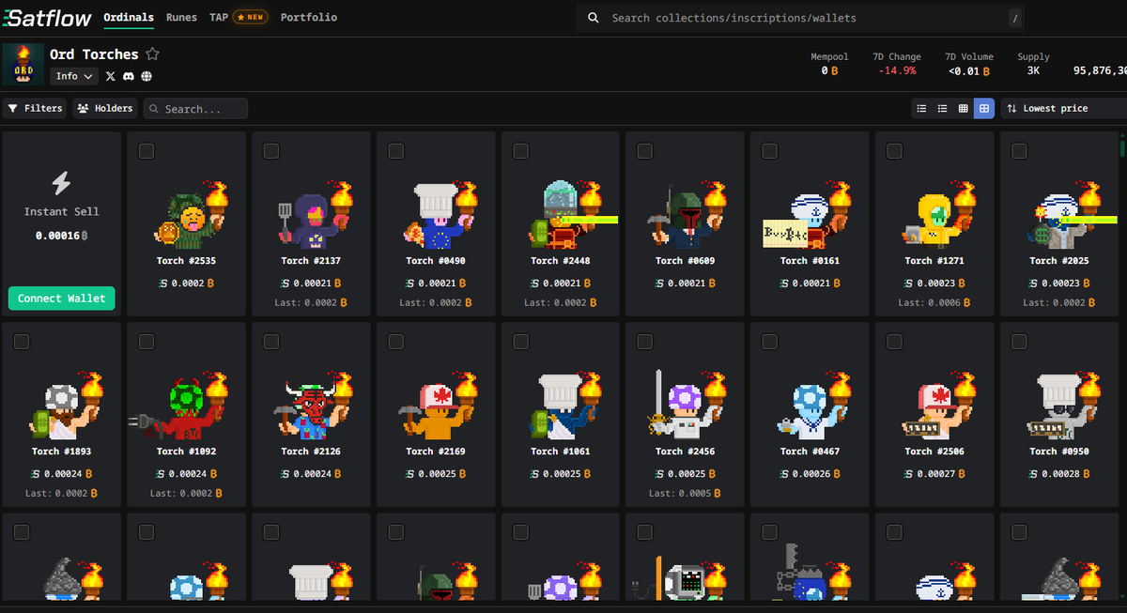Tick the checkbox on Torch #2137
Viewport: 1127px width, 613px height.
point(271,151)
